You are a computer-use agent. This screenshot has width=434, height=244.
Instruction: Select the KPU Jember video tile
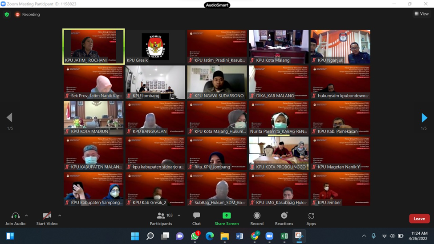pyautogui.click(x=340, y=189)
